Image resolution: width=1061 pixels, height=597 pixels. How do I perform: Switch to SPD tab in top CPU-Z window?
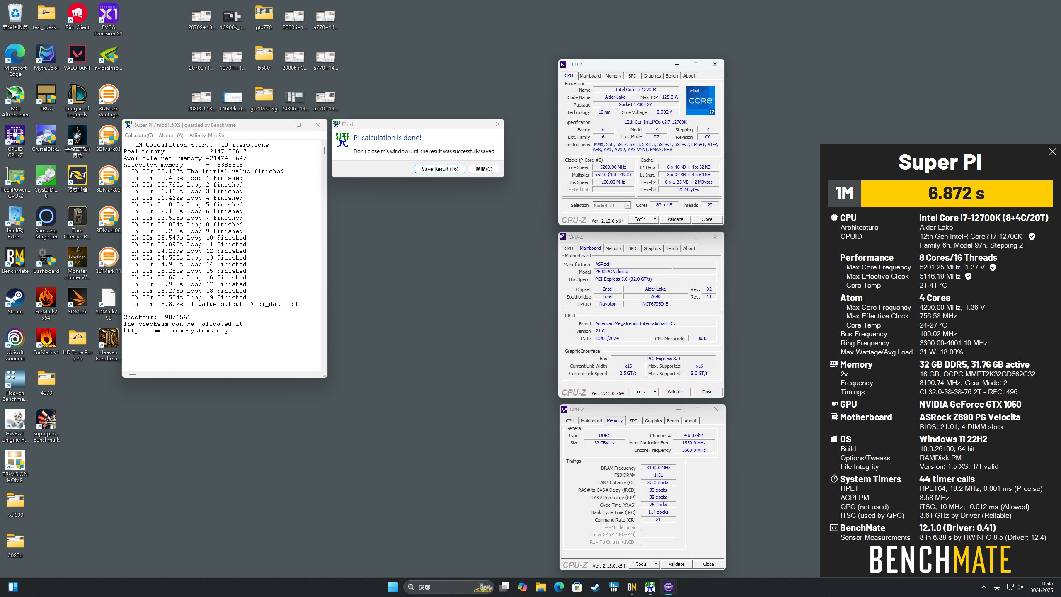click(632, 76)
